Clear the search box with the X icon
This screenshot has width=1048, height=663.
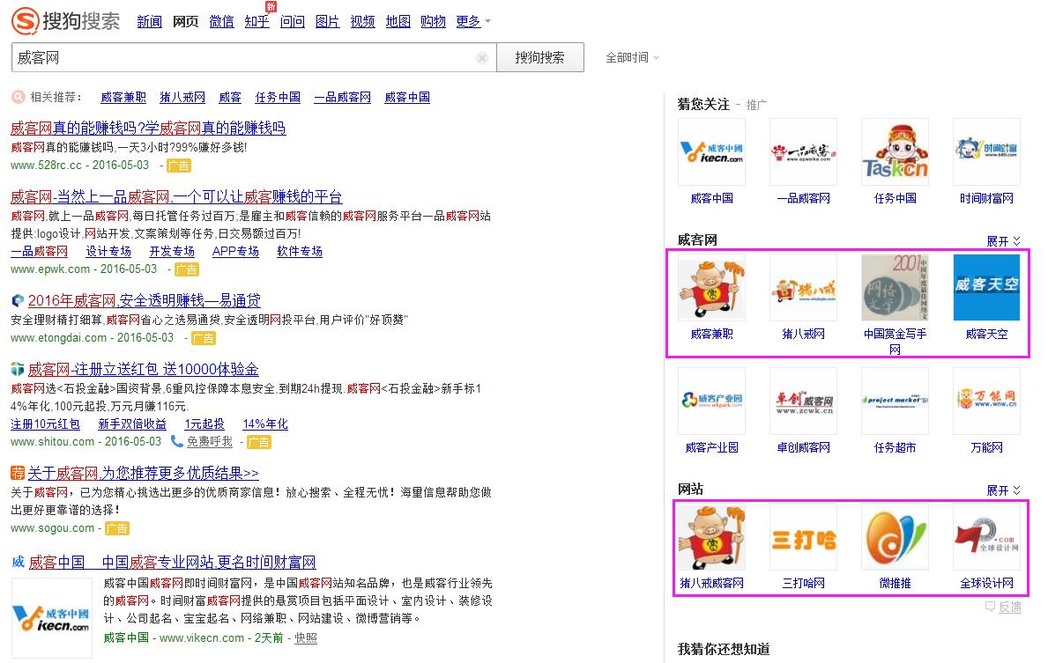(x=482, y=58)
